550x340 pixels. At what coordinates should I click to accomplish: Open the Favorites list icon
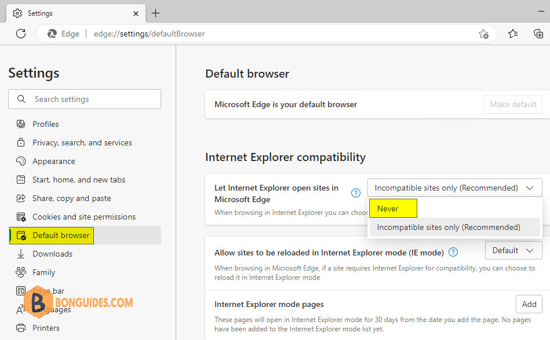[x=513, y=34]
